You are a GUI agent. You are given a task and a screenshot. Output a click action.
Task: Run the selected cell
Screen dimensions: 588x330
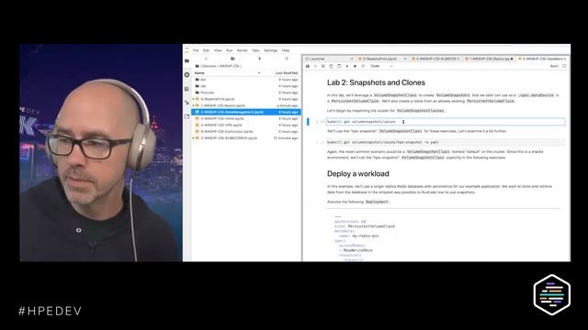(347, 66)
